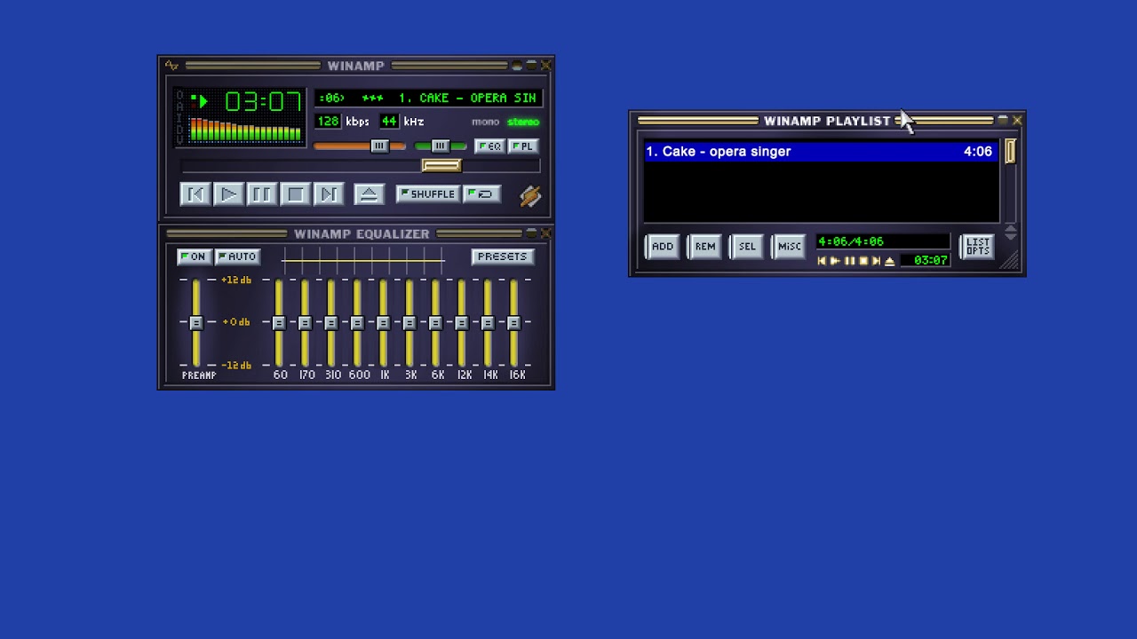Click the PREAMP slider handle
The height and width of the screenshot is (639, 1137).
click(x=196, y=323)
